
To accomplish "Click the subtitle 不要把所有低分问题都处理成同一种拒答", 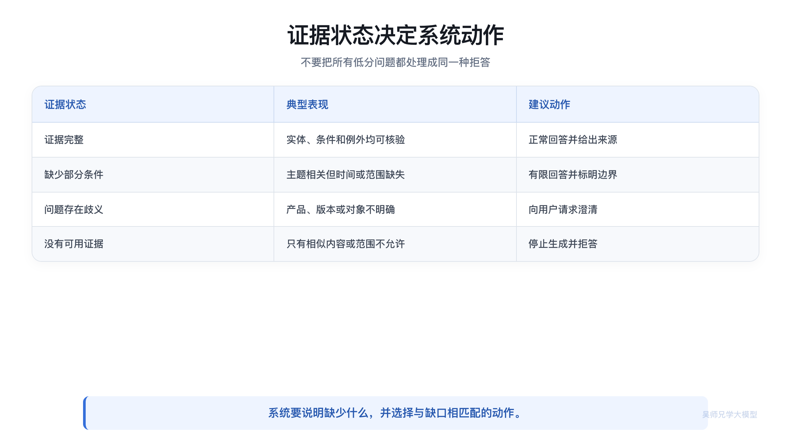I will pos(395,62).
